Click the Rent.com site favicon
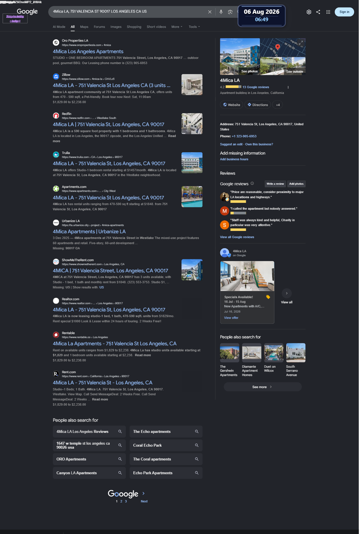 coord(56,374)
